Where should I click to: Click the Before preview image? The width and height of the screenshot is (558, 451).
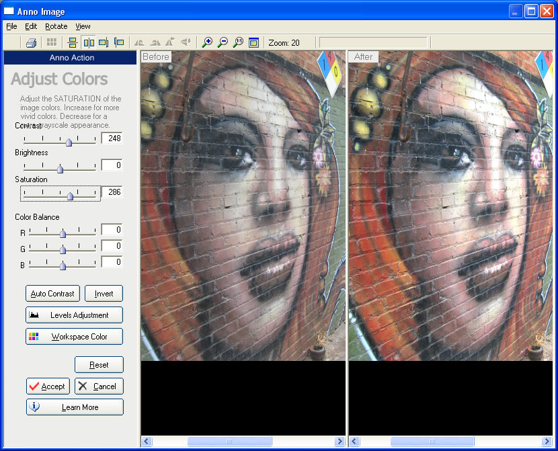point(243,206)
